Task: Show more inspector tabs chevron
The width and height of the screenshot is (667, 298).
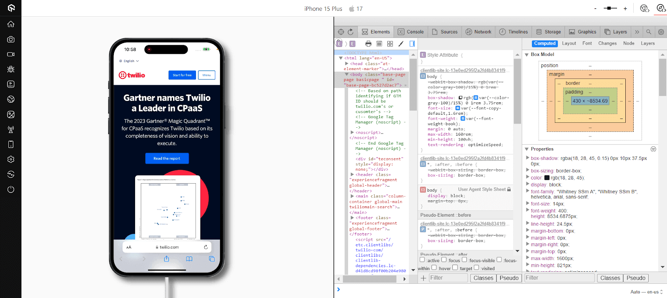Action: [x=637, y=32]
